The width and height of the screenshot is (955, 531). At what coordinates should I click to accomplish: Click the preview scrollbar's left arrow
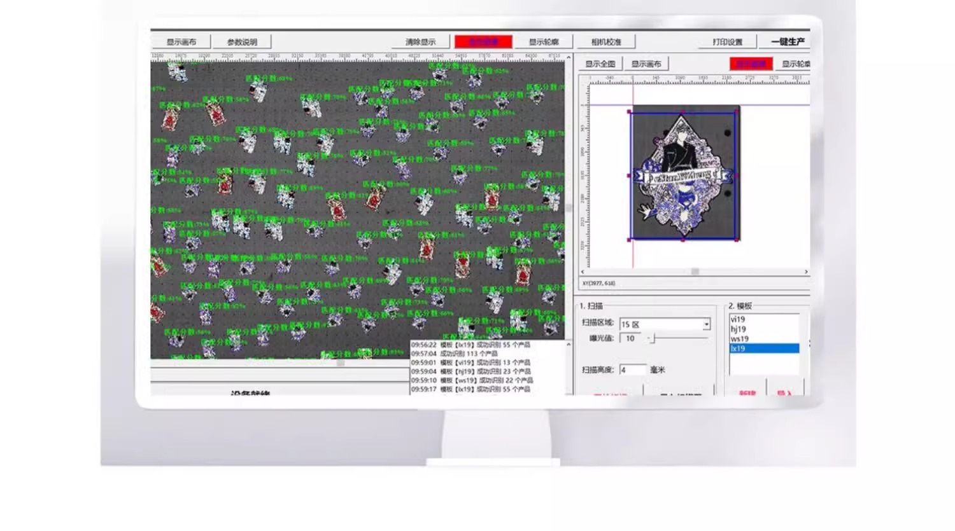coord(583,272)
